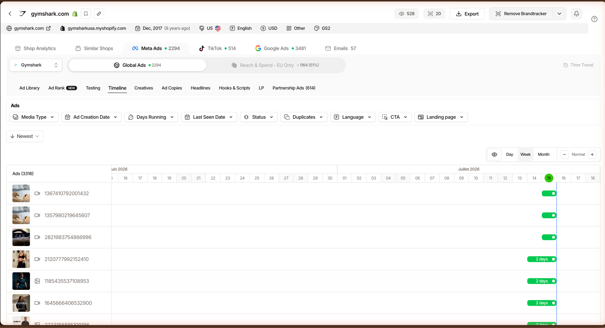605x328 pixels.
Task: Open the Ad Creation Date filter
Action: point(91,117)
